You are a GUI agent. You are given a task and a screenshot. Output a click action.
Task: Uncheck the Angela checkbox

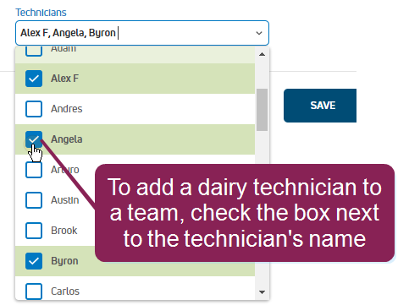click(34, 139)
